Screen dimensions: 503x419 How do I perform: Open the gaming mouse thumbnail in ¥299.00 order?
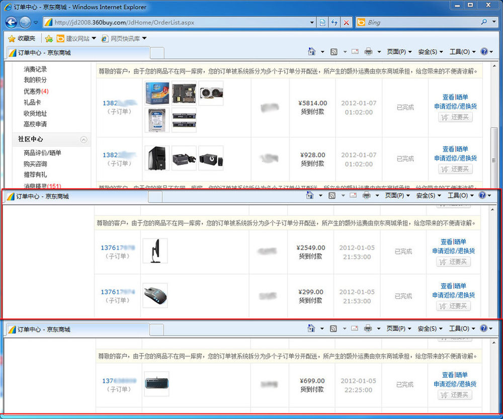[155, 295]
